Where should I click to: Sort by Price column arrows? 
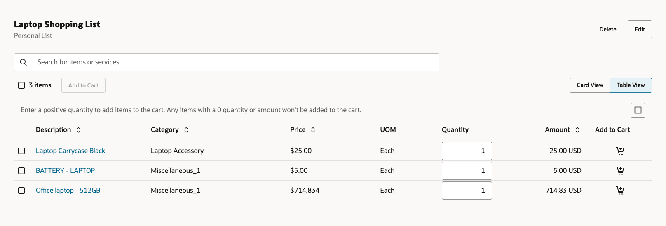pyautogui.click(x=313, y=130)
